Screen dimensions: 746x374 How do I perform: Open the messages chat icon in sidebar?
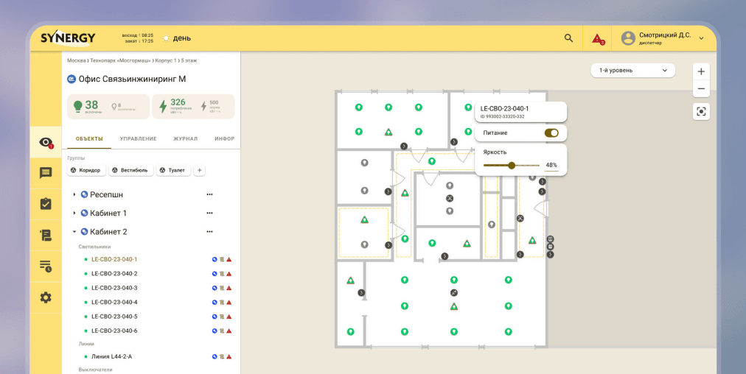click(46, 173)
